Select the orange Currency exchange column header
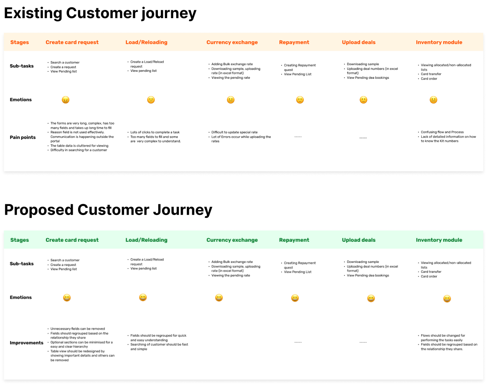Screen dimensions: 487x385 [232, 42]
